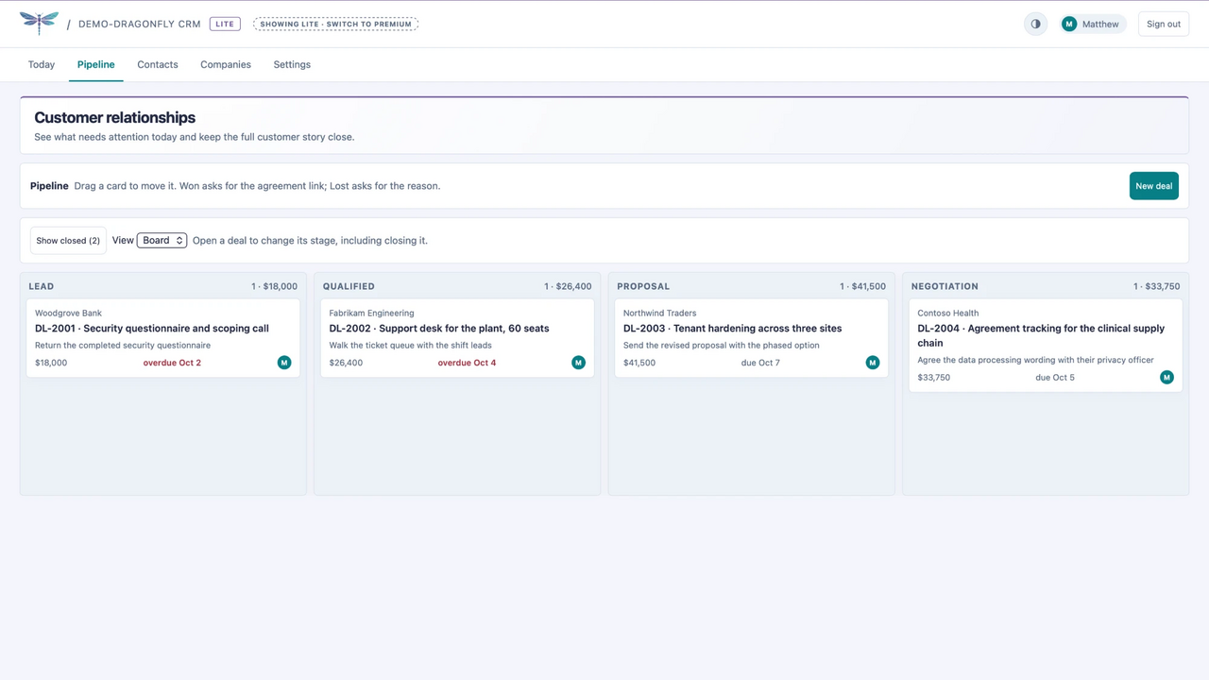Click the $33,750 amount on DL-2004

[x=934, y=378]
